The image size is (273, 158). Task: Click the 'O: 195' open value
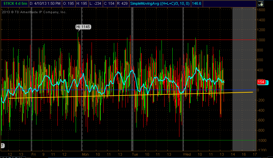pos(69,3)
